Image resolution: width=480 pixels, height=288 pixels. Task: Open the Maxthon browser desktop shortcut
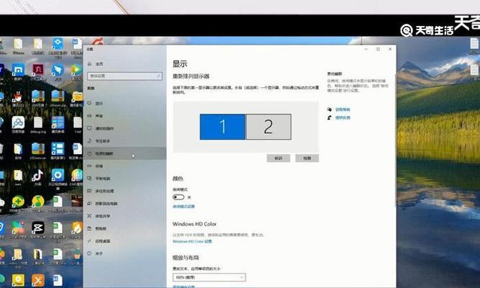[x=18, y=70]
